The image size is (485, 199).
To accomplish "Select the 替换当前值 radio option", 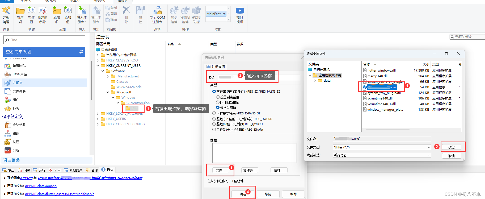I will 218,107.
